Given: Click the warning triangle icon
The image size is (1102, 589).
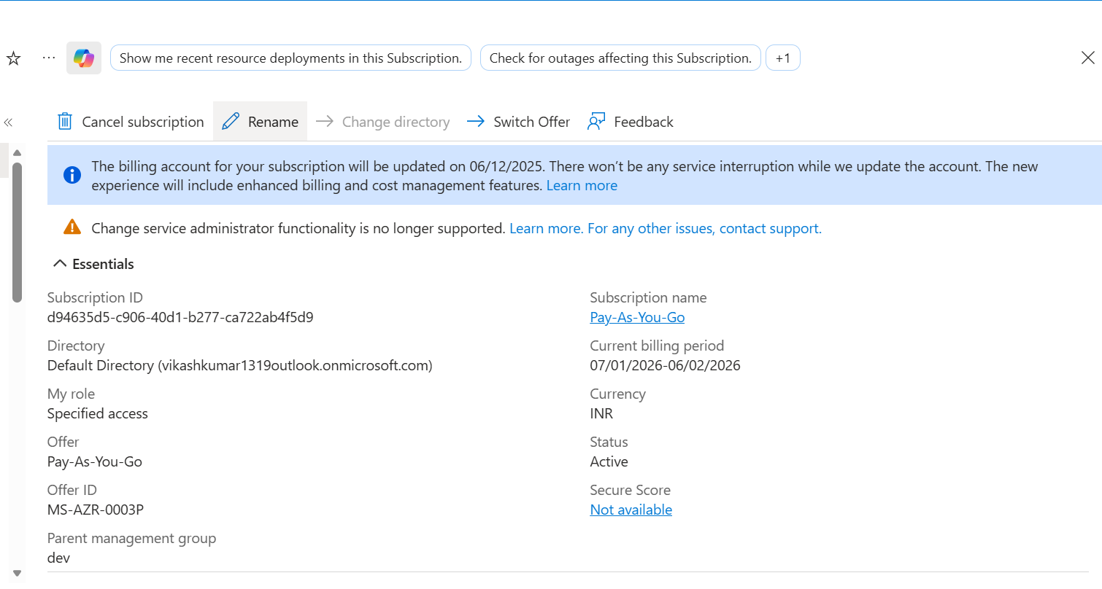Looking at the screenshot, I should (72, 227).
